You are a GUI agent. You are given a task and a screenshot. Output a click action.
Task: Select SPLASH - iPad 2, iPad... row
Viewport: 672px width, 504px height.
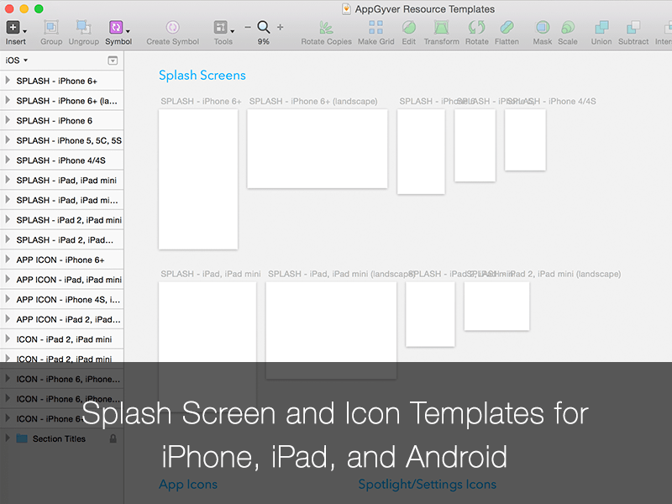click(61, 240)
